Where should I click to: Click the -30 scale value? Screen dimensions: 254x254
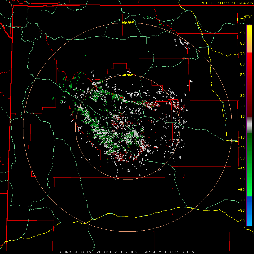tap(241, 158)
